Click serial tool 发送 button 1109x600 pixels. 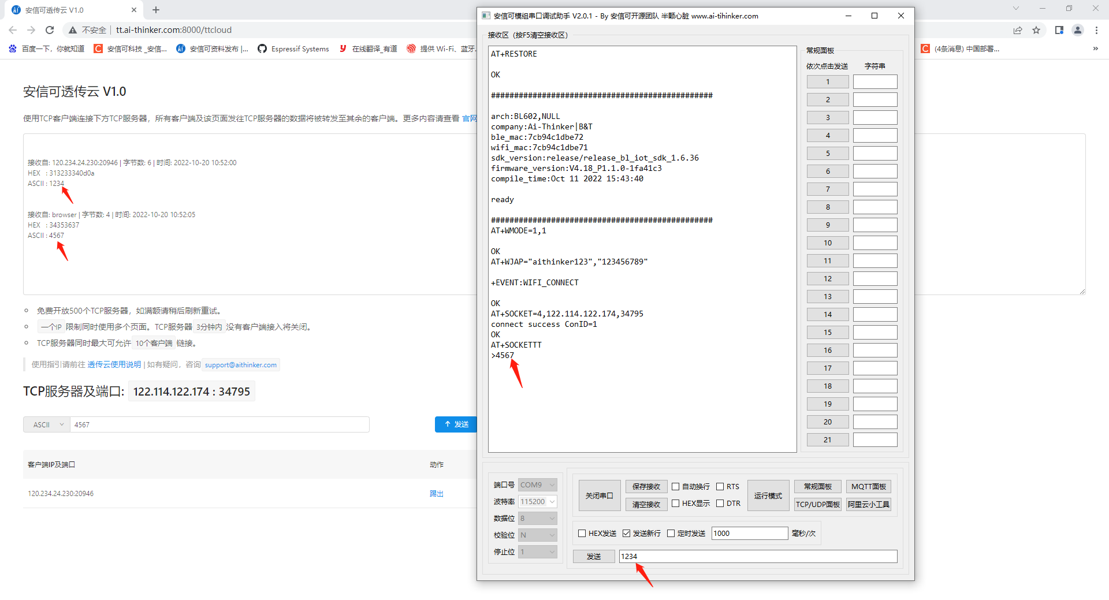tap(594, 556)
